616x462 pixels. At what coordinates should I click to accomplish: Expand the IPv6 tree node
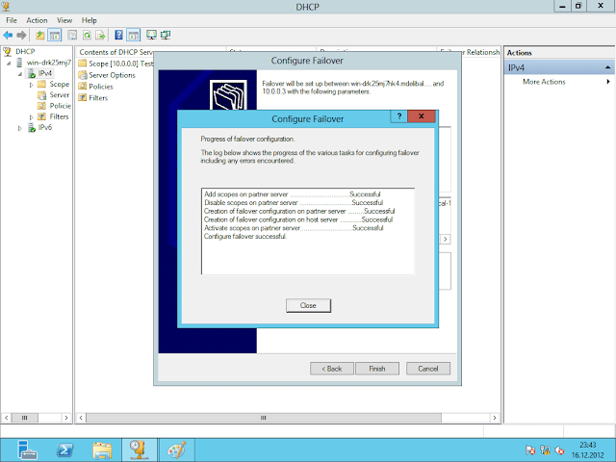(x=19, y=127)
